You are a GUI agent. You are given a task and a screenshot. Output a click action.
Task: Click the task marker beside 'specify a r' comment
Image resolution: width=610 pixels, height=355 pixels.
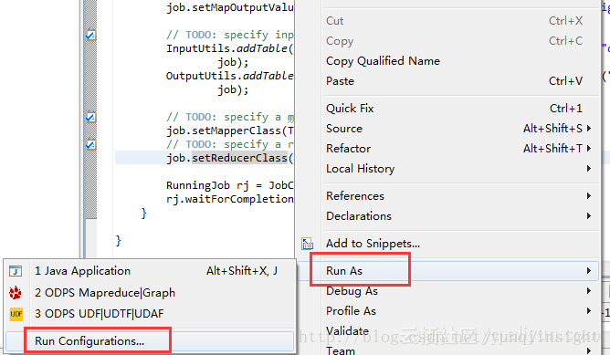tap(91, 144)
